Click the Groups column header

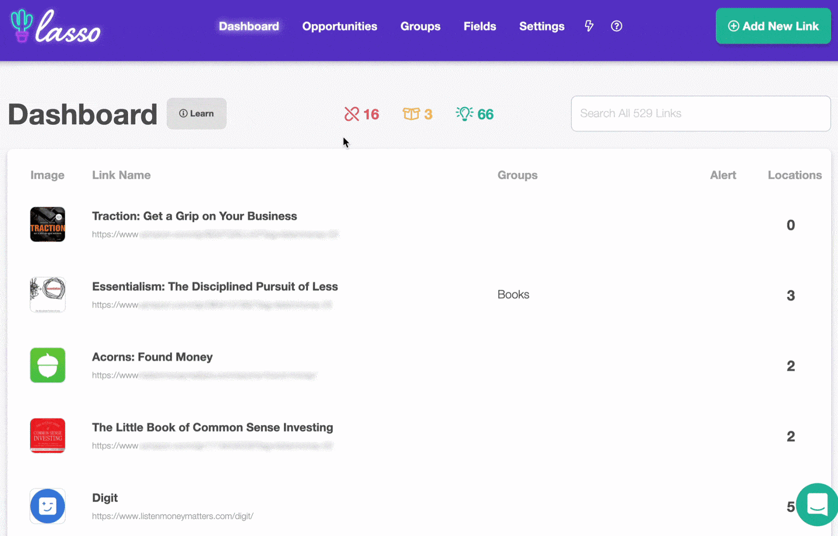point(517,175)
